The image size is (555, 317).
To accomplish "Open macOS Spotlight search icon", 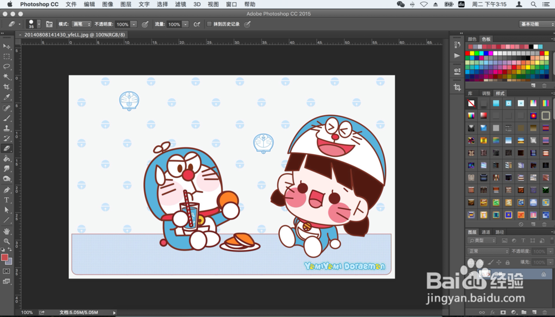I will pos(533,4).
